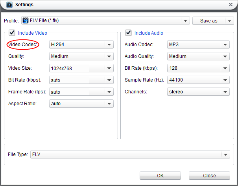Screen dimensions: 238x186
Task: Click the Audio Codec: label
Action: pyautogui.click(x=139, y=45)
